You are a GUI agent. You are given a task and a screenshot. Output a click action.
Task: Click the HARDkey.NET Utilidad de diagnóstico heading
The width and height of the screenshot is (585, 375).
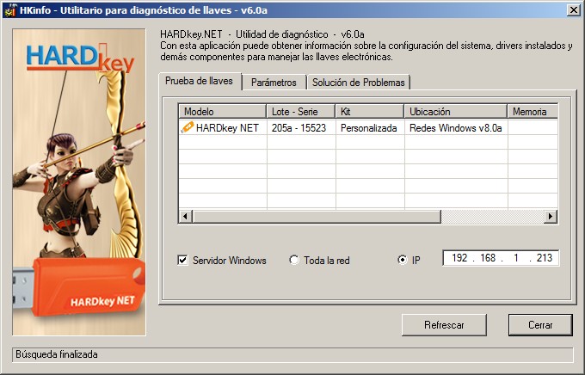click(x=262, y=34)
